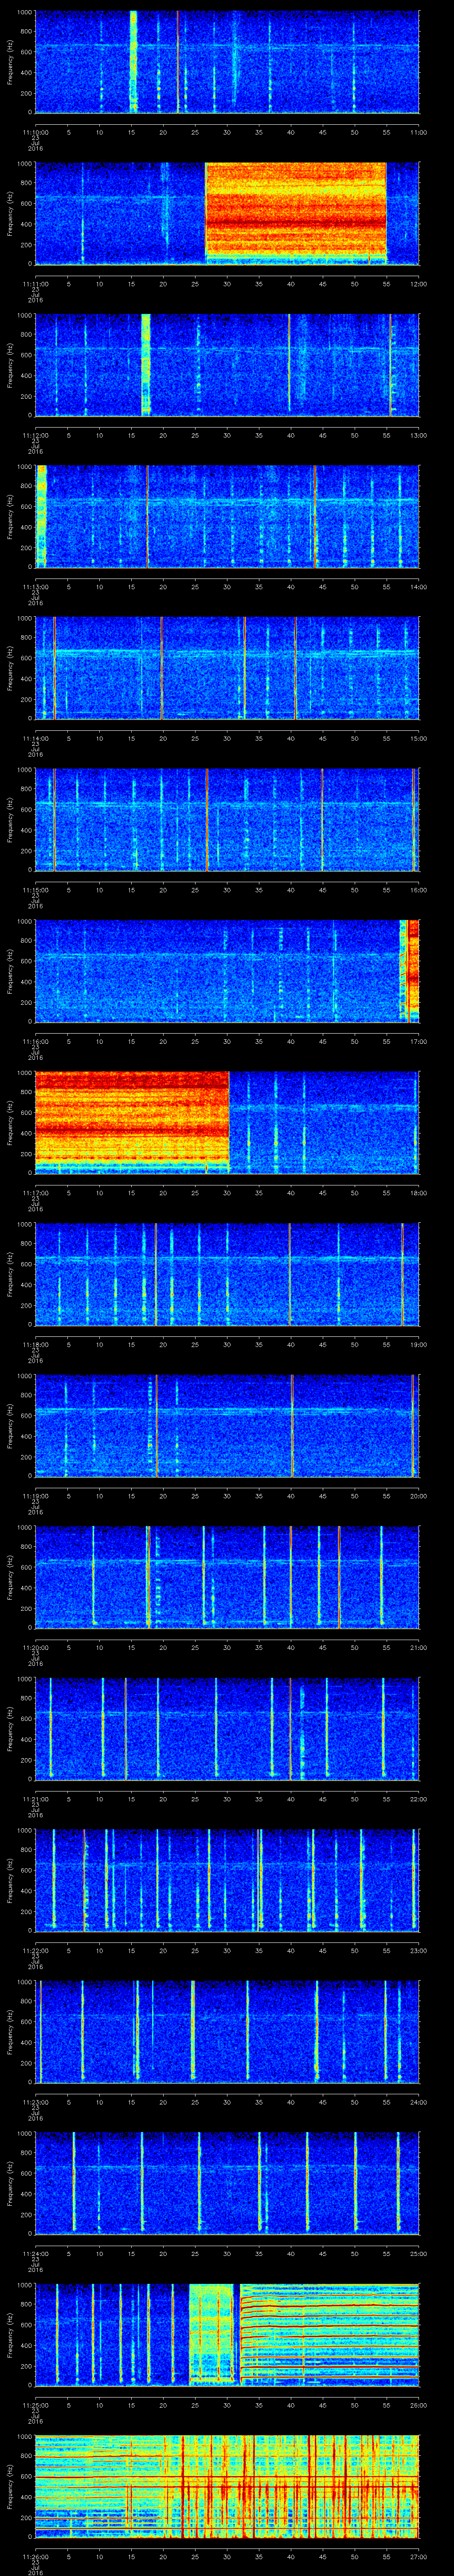Viewport: 454px width, 2576px height.
Task: Click the 21:00 end-of-axis time label
Action: [x=418, y=1647]
